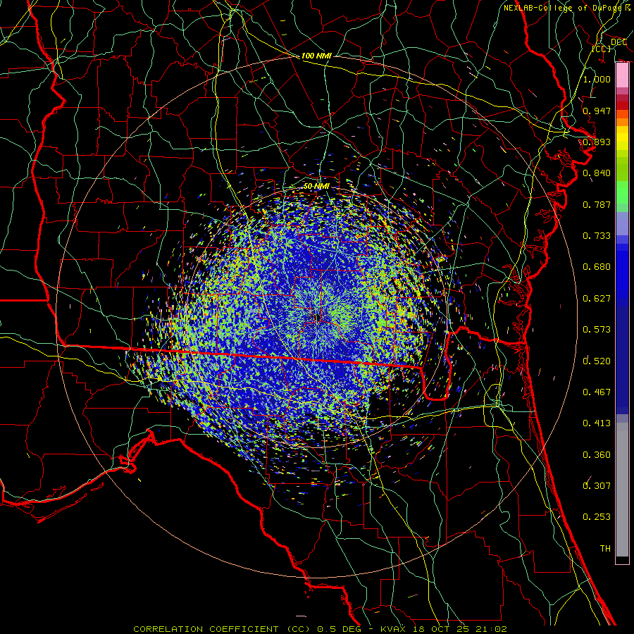Click the "100 NMI" range ring label
Image resolution: width=634 pixels, height=634 pixels.
[x=316, y=56]
